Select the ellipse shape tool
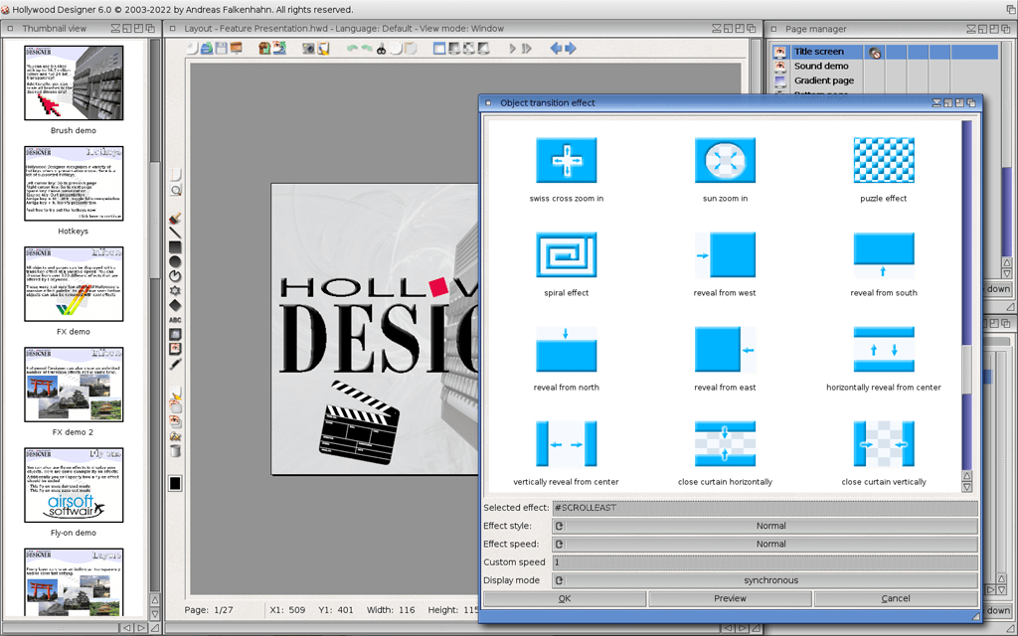Screen dimensions: 1018x636 176,261
